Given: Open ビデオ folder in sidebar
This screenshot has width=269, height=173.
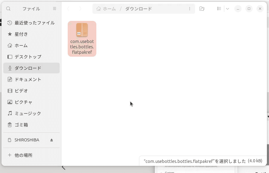Looking at the screenshot, I should (x=31, y=91).
